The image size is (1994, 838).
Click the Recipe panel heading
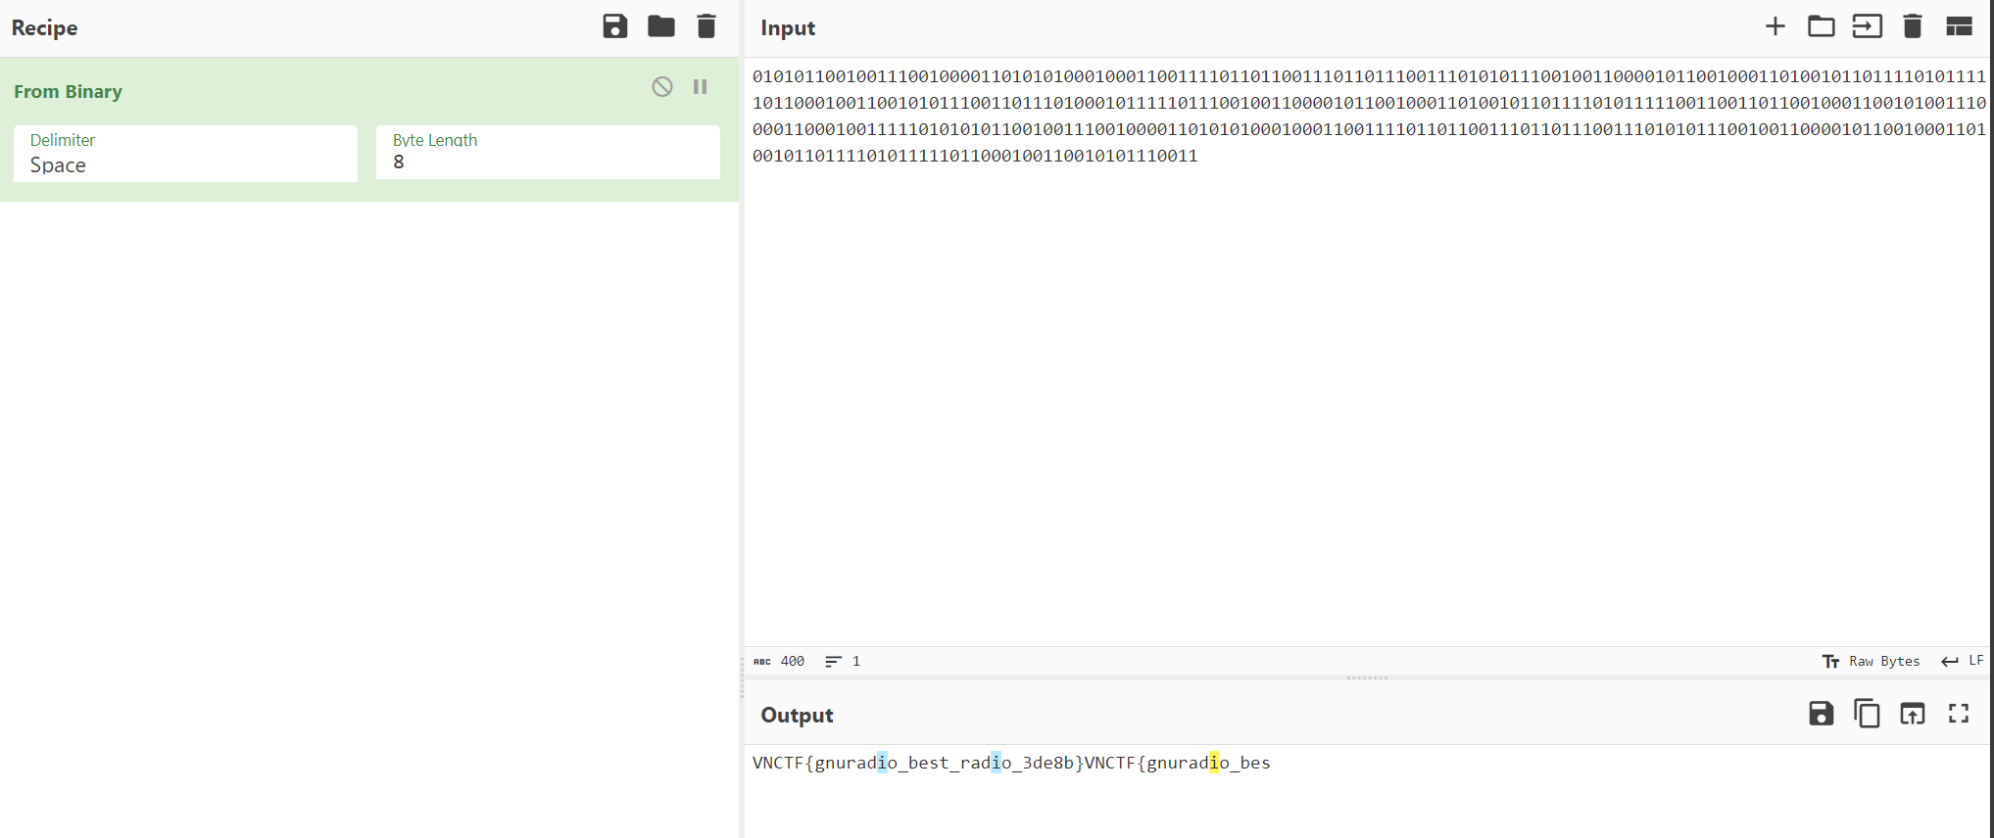44,27
